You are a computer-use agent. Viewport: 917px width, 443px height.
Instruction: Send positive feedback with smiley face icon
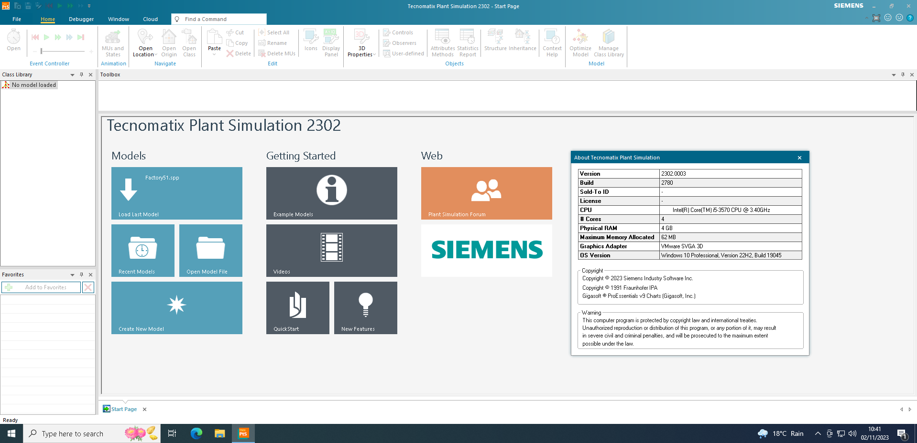click(888, 18)
